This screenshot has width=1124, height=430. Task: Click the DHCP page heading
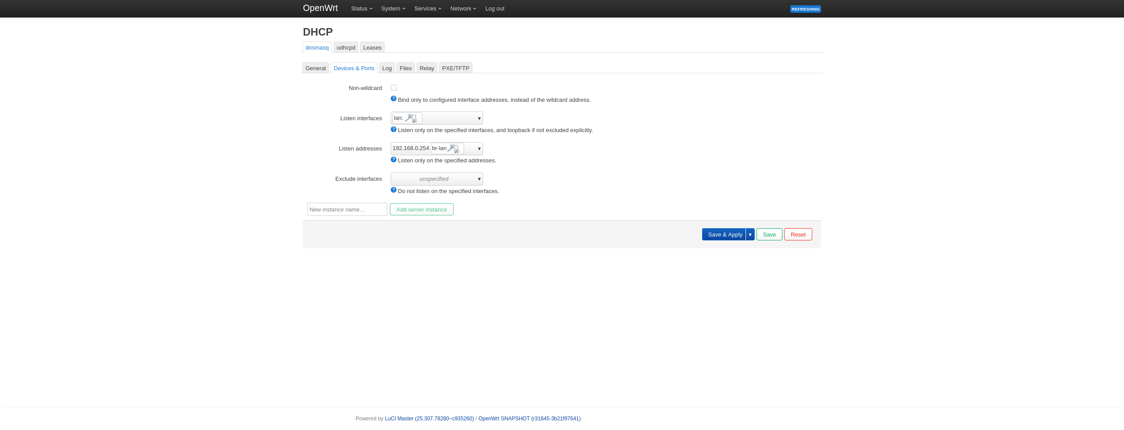[318, 32]
